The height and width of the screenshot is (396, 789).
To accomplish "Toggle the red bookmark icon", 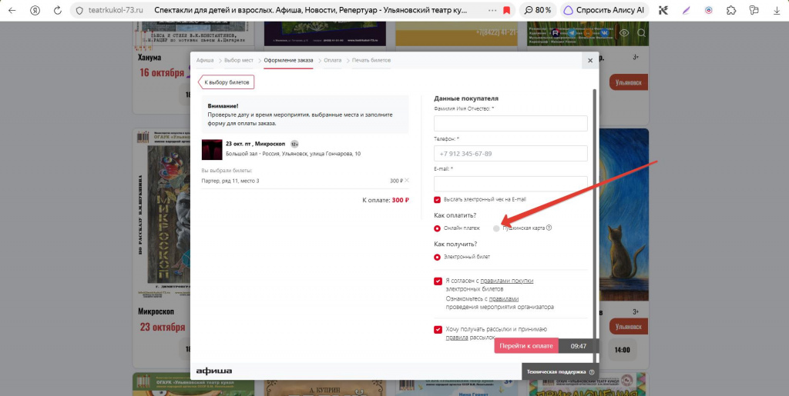I will (507, 10).
